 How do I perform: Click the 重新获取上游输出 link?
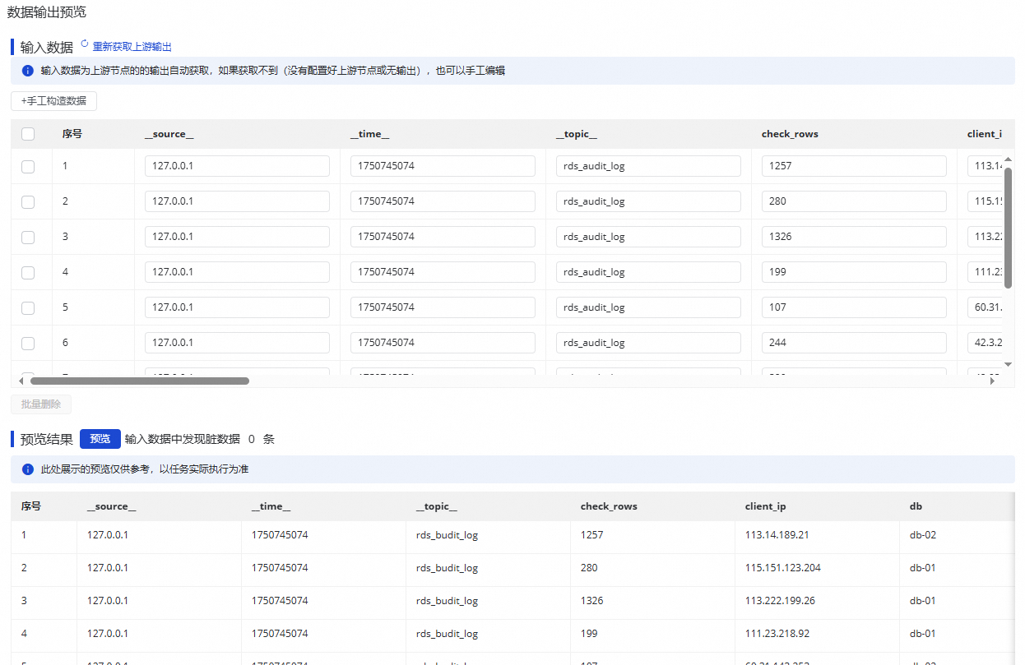coord(132,47)
